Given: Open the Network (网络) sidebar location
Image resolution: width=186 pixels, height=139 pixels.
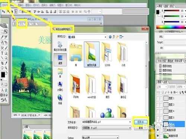Looking at the screenshot, I should click(60, 99).
